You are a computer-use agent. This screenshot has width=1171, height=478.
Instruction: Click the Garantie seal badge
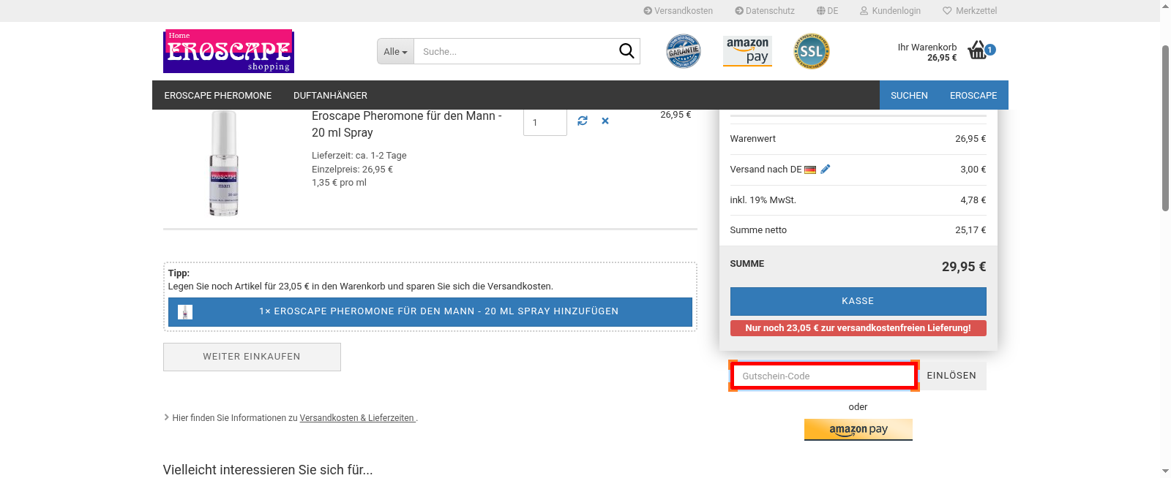(683, 51)
